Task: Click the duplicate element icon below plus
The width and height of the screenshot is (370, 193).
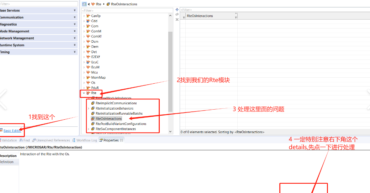Action: pos(177,15)
